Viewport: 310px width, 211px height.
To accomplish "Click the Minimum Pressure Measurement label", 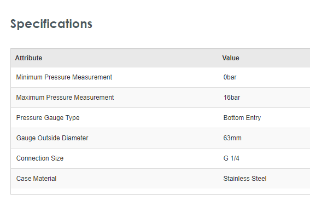I will point(64,77).
